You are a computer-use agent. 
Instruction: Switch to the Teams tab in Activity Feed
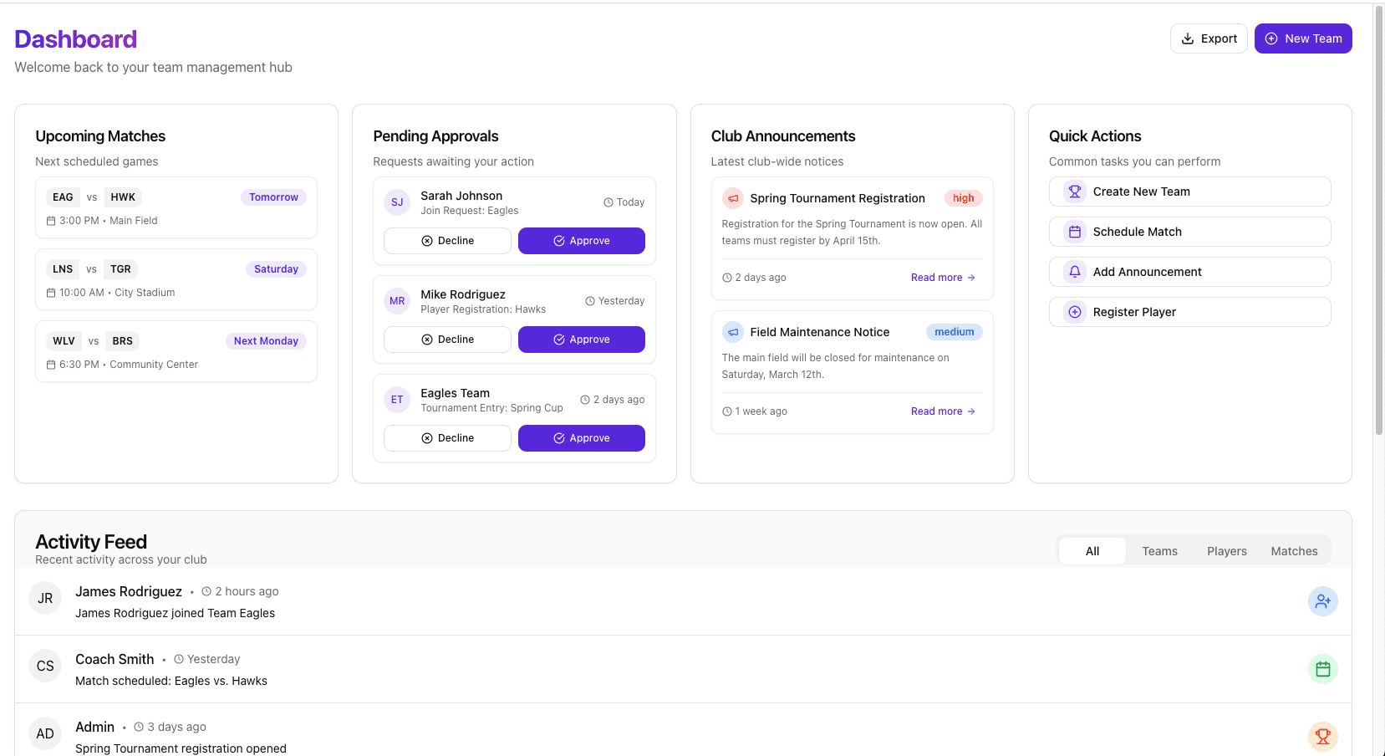[x=1159, y=550]
